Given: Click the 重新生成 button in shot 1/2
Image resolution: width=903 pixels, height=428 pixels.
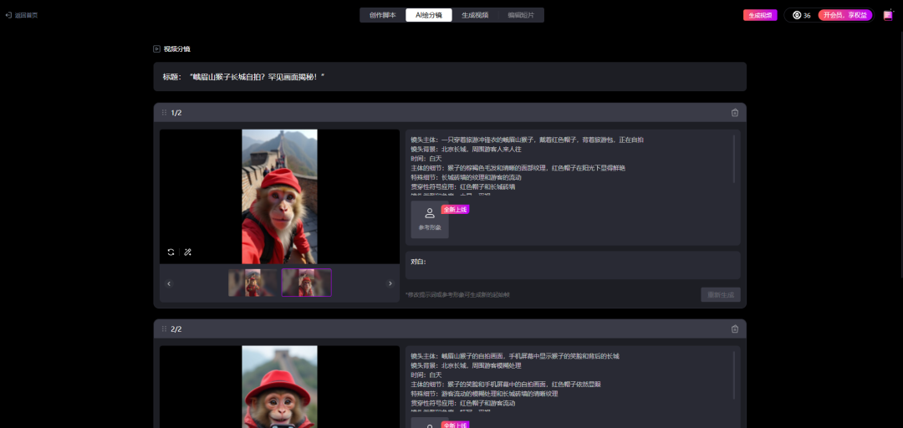Looking at the screenshot, I should coord(721,294).
